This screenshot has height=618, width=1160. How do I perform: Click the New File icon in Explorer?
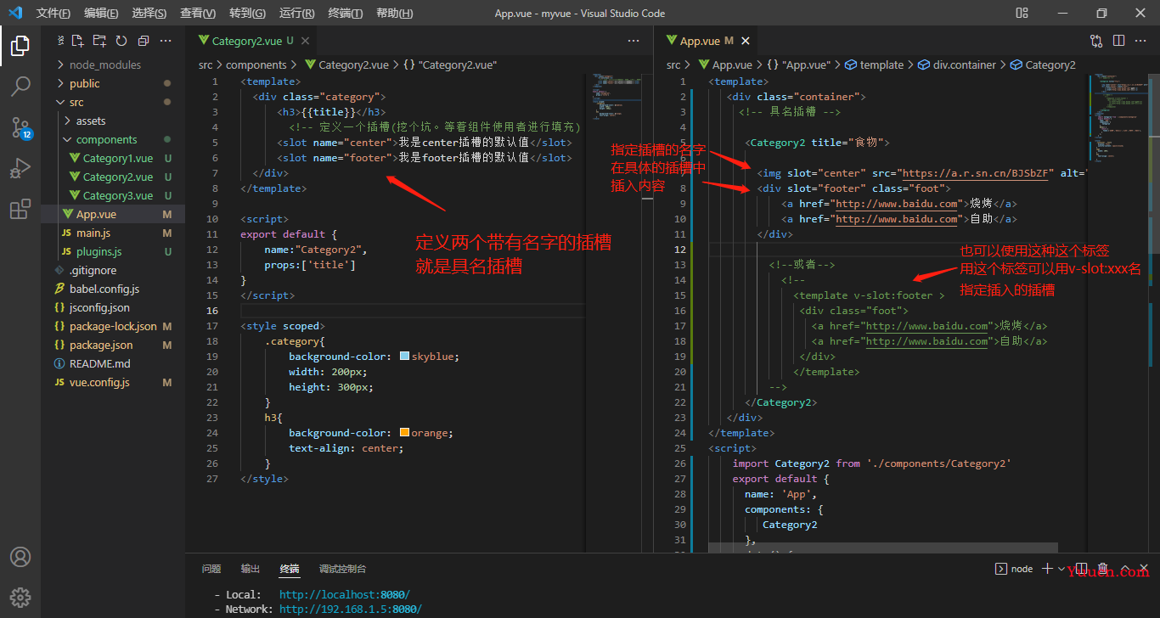(x=78, y=41)
